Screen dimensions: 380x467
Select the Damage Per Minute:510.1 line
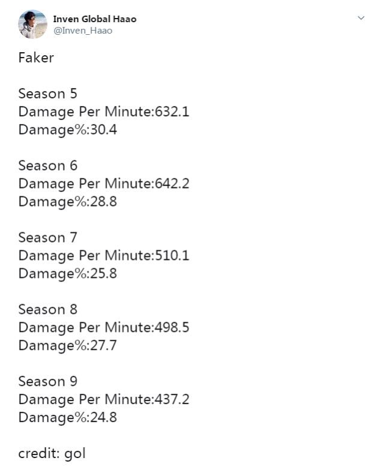click(104, 256)
